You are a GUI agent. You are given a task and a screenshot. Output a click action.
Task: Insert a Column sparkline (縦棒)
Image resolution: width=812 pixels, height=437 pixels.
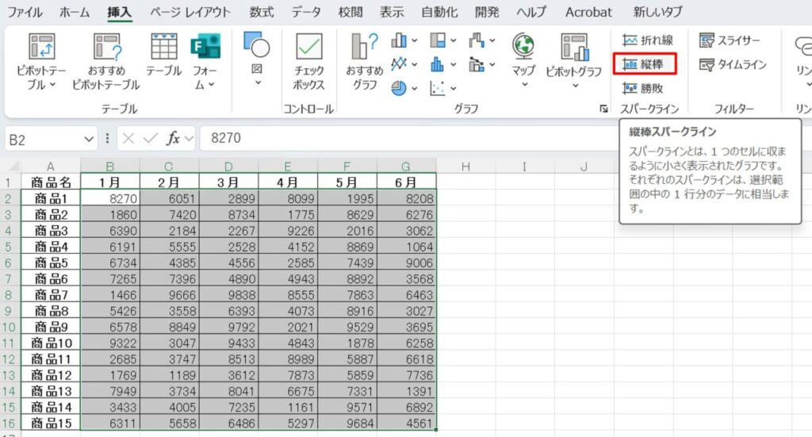[644, 64]
